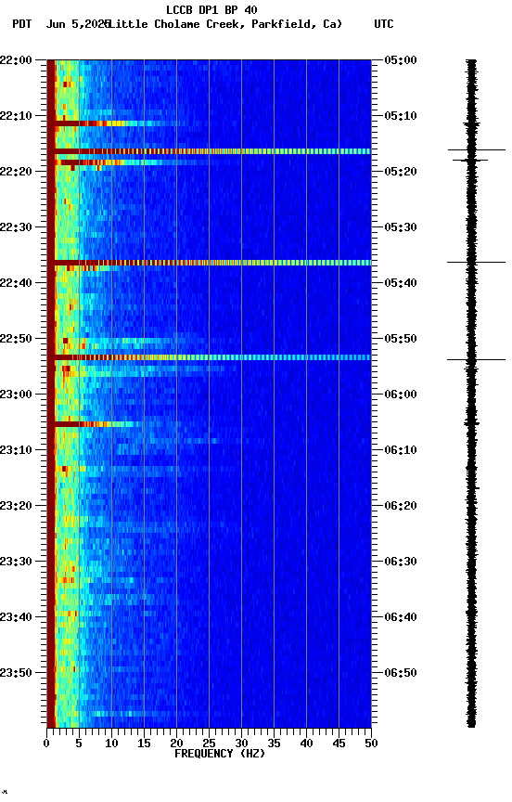Click the 06:30 UTC time label
The width and height of the screenshot is (512, 802).
click(401, 562)
